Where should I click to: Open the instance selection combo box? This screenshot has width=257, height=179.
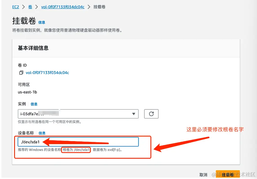[x=76, y=114]
